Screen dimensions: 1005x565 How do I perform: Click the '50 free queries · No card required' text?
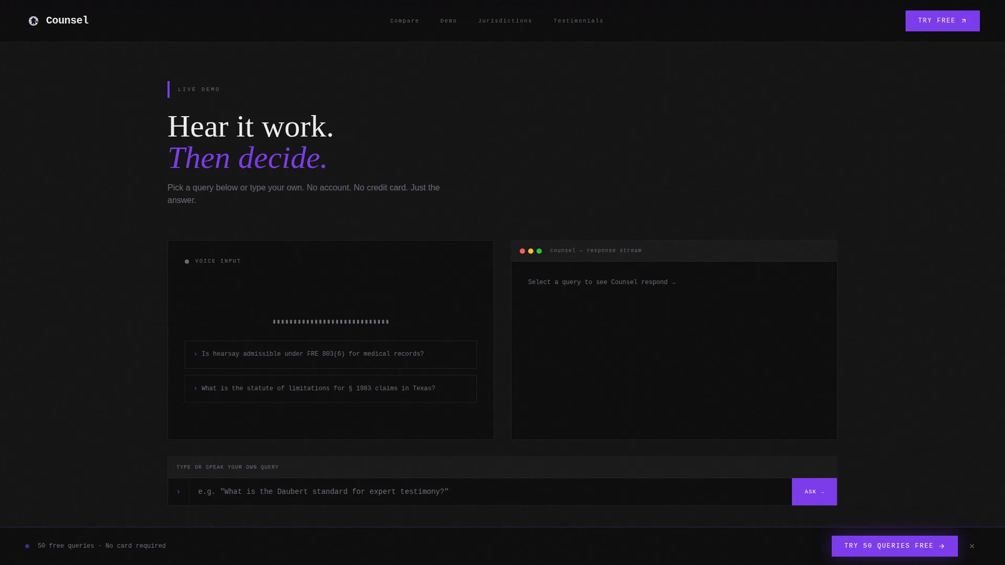click(102, 546)
